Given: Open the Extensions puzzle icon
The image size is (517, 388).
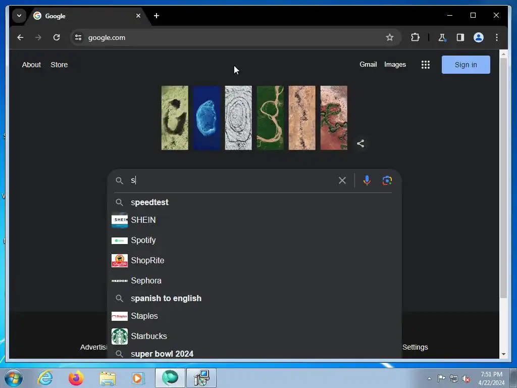Looking at the screenshot, I should coord(415,37).
